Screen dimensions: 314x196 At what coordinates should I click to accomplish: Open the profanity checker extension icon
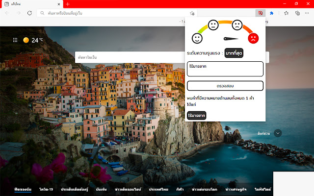(261, 13)
